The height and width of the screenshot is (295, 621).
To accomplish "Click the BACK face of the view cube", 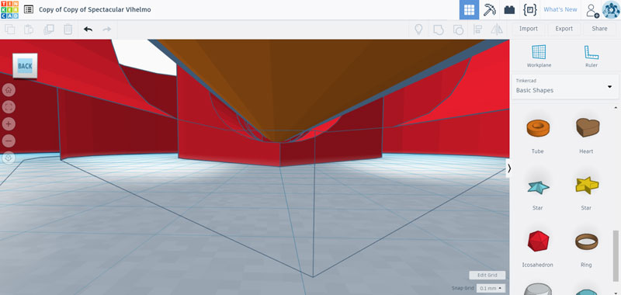I will (x=25, y=66).
